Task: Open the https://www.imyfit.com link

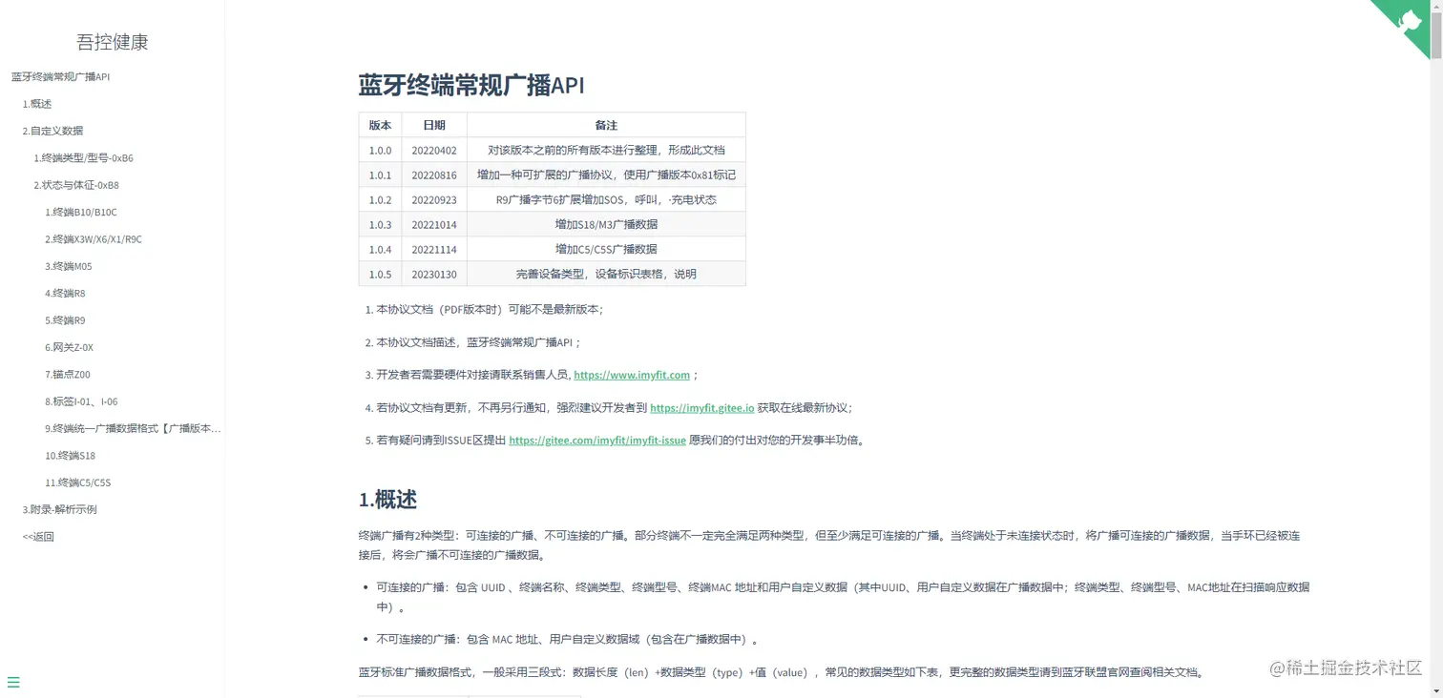Action: point(632,375)
